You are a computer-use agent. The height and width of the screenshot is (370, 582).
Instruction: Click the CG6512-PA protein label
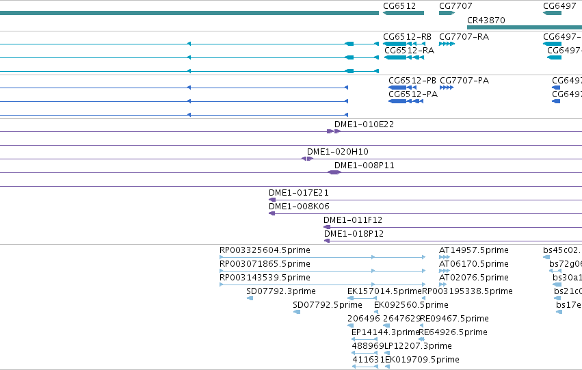click(x=413, y=94)
